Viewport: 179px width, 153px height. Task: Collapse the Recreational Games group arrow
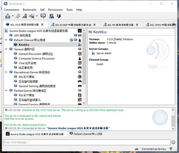coord(6,72)
